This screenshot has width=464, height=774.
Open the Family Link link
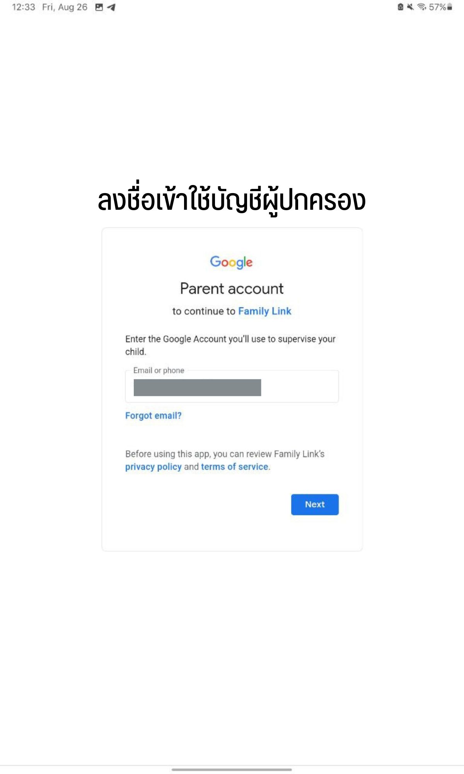(264, 311)
